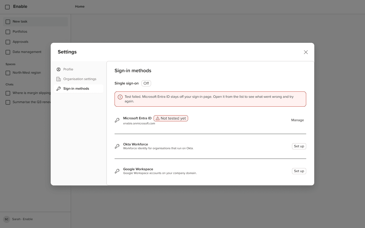Click the Not tested yet badge
365x228 pixels.
(171, 118)
